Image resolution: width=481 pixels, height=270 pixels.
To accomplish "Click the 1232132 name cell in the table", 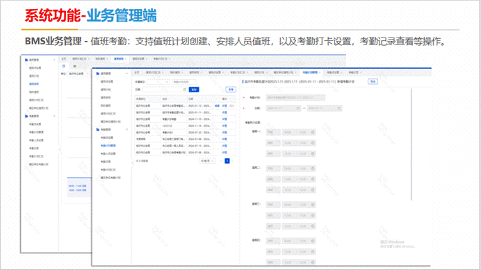I will 174,126.
